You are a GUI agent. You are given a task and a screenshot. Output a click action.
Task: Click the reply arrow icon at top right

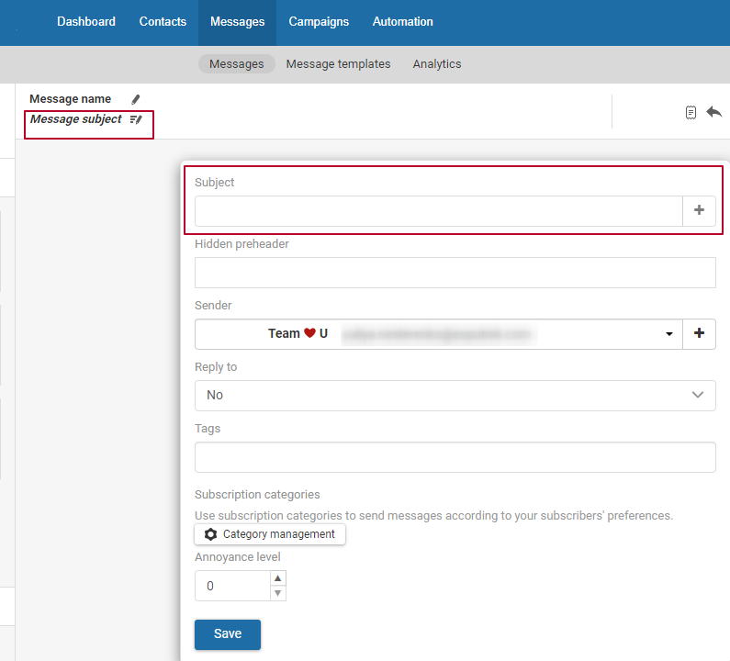pos(713,112)
